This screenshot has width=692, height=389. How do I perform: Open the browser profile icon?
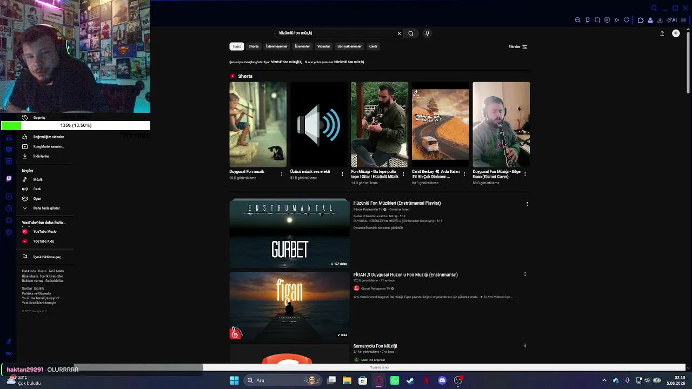point(650,20)
